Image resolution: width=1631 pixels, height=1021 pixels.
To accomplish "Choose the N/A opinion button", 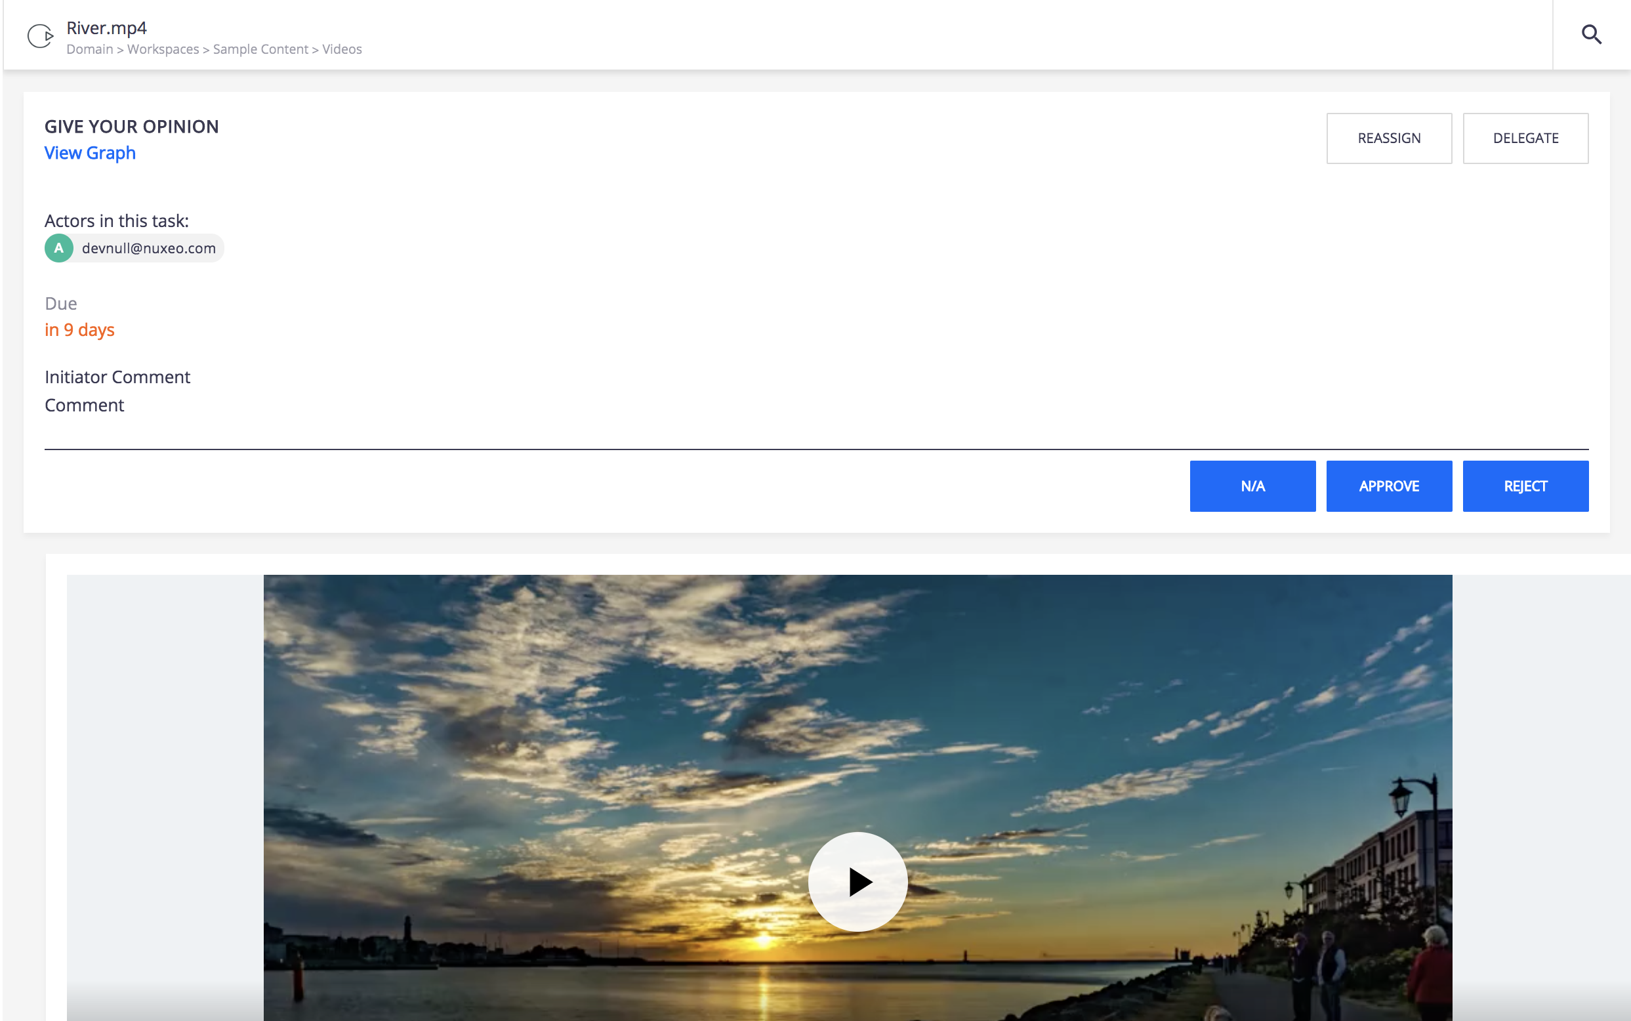I will pyautogui.click(x=1252, y=486).
